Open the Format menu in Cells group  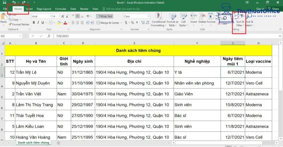[211, 19]
